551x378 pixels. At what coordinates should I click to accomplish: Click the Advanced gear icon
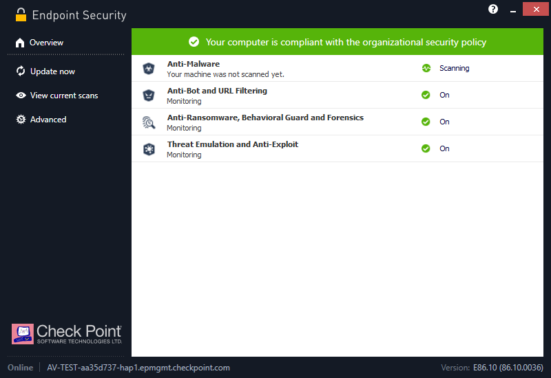(x=21, y=120)
